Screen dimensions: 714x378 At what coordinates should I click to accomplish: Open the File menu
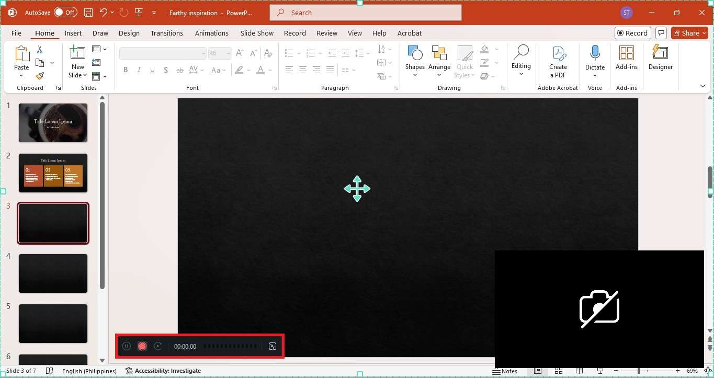(x=16, y=33)
